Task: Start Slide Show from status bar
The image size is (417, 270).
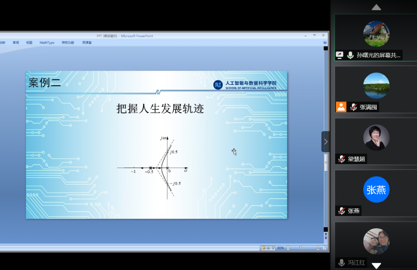Action: point(272,248)
